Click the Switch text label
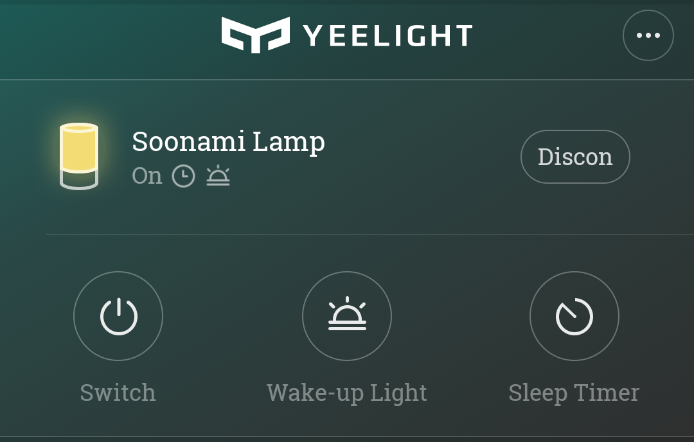This screenshot has height=442, width=694. tap(118, 393)
